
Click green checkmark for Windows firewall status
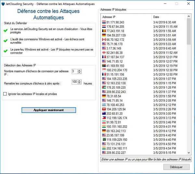tap(6, 51)
